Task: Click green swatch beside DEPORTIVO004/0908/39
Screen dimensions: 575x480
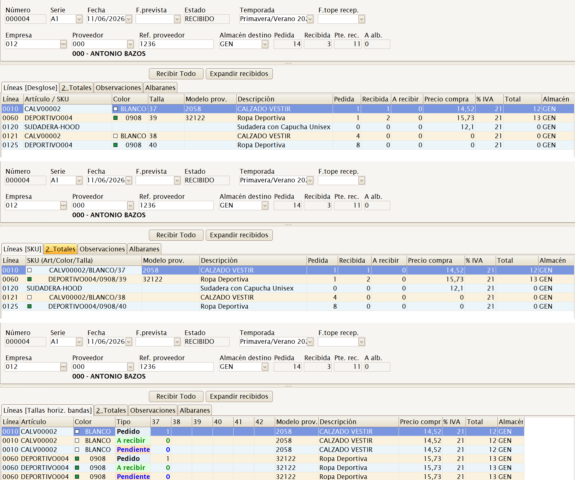Action: pos(29,279)
